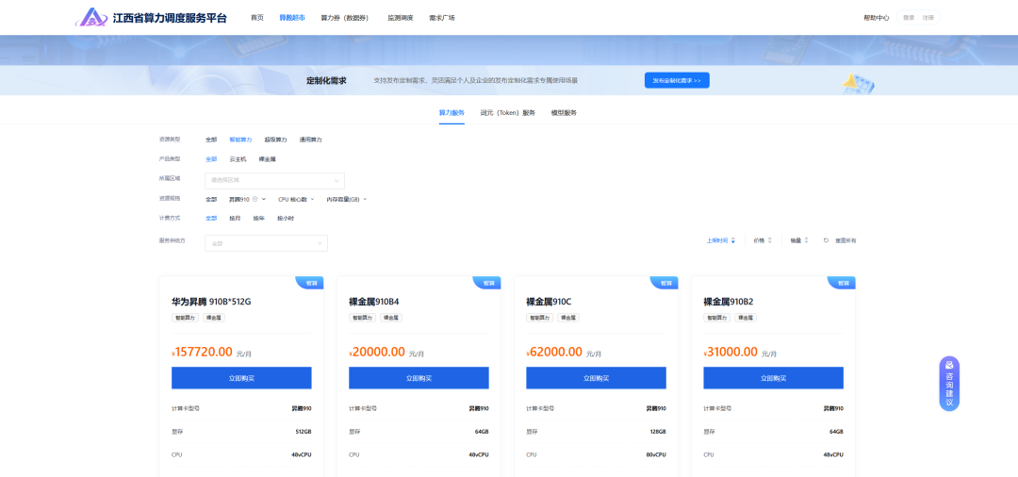This screenshot has width=1018, height=477.
Task: Choose 按小时 billing method
Action: click(x=286, y=219)
